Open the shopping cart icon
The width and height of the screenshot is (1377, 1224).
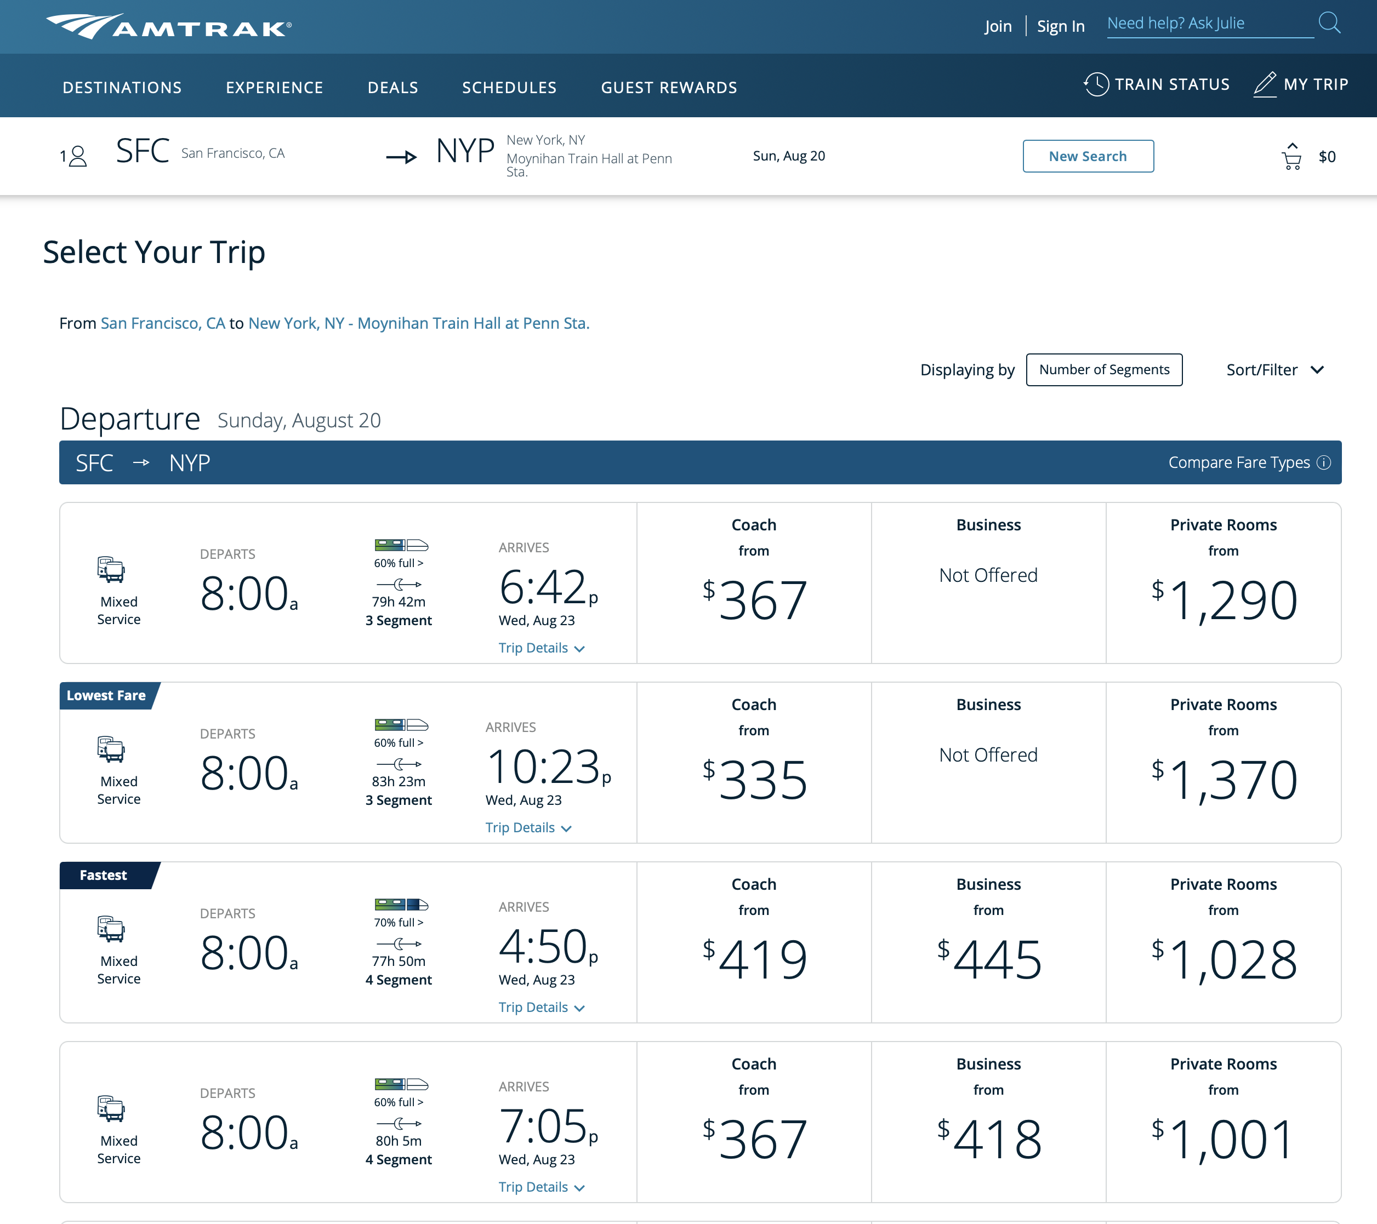pos(1291,158)
